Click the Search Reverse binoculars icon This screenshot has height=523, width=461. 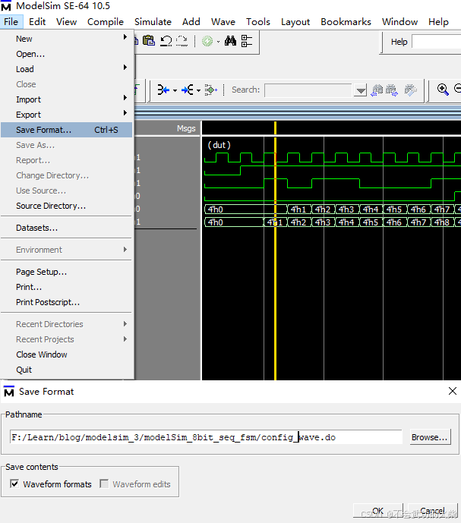(x=377, y=90)
